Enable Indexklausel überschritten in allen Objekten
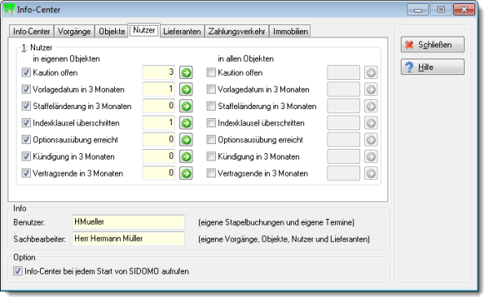 (211, 123)
